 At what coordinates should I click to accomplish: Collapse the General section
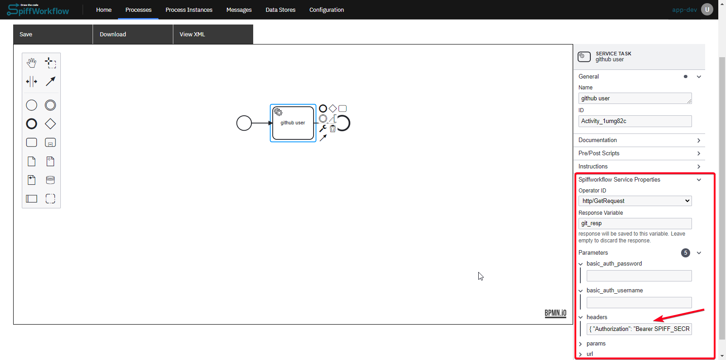tap(699, 77)
